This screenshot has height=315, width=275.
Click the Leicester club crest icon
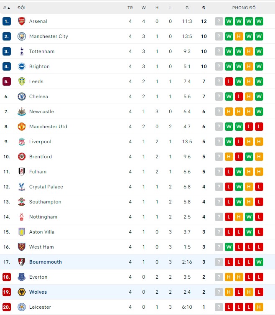click(x=22, y=307)
